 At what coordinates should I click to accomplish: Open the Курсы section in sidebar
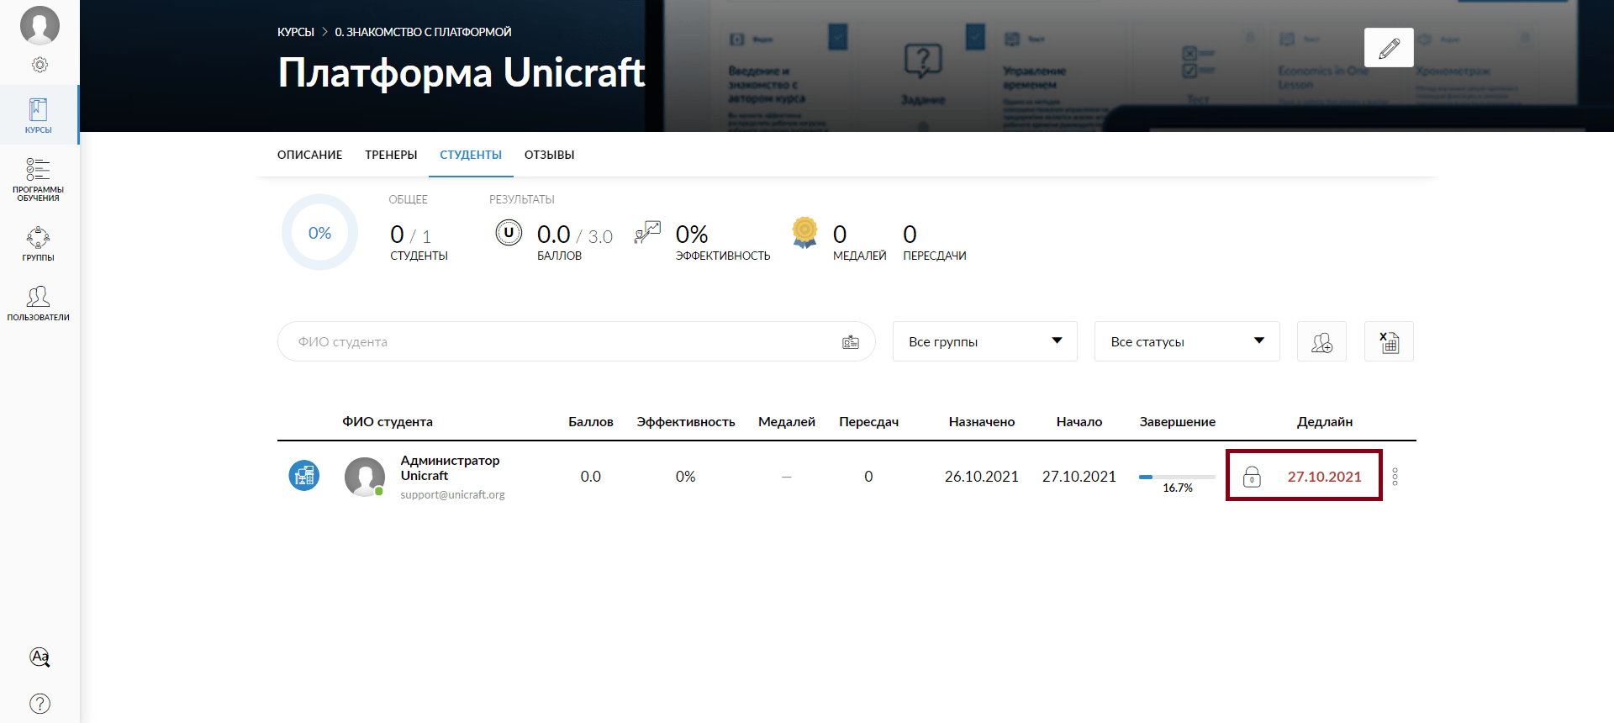(39, 115)
